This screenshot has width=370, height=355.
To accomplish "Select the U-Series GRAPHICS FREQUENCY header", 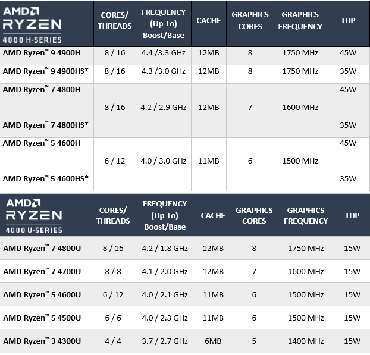I will tap(306, 215).
